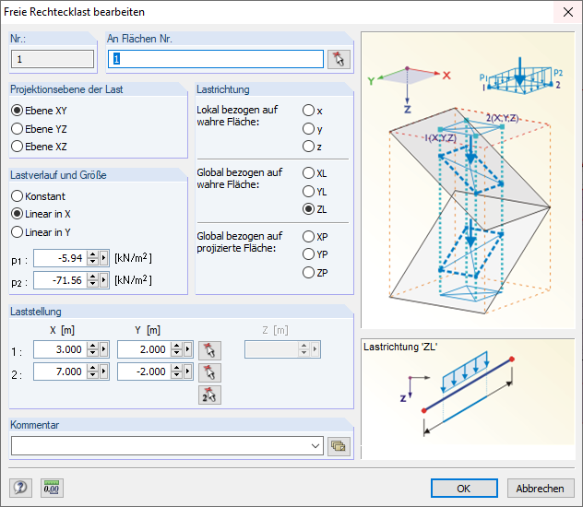This screenshot has width=583, height=507.
Task: Click the p1 spinner arrows
Action: [x=92, y=258]
